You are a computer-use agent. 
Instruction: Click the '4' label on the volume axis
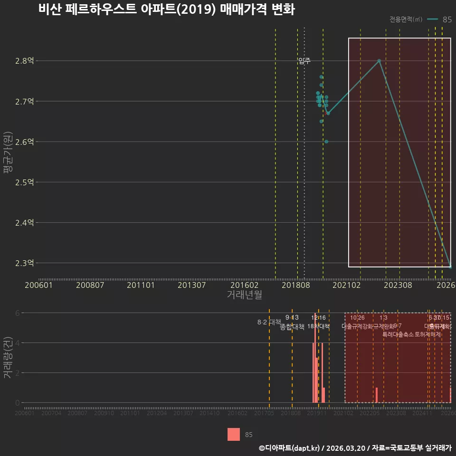coord(18,343)
